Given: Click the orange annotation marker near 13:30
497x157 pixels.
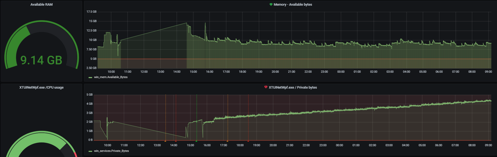Looking at the screenshot, I should (166, 141).
